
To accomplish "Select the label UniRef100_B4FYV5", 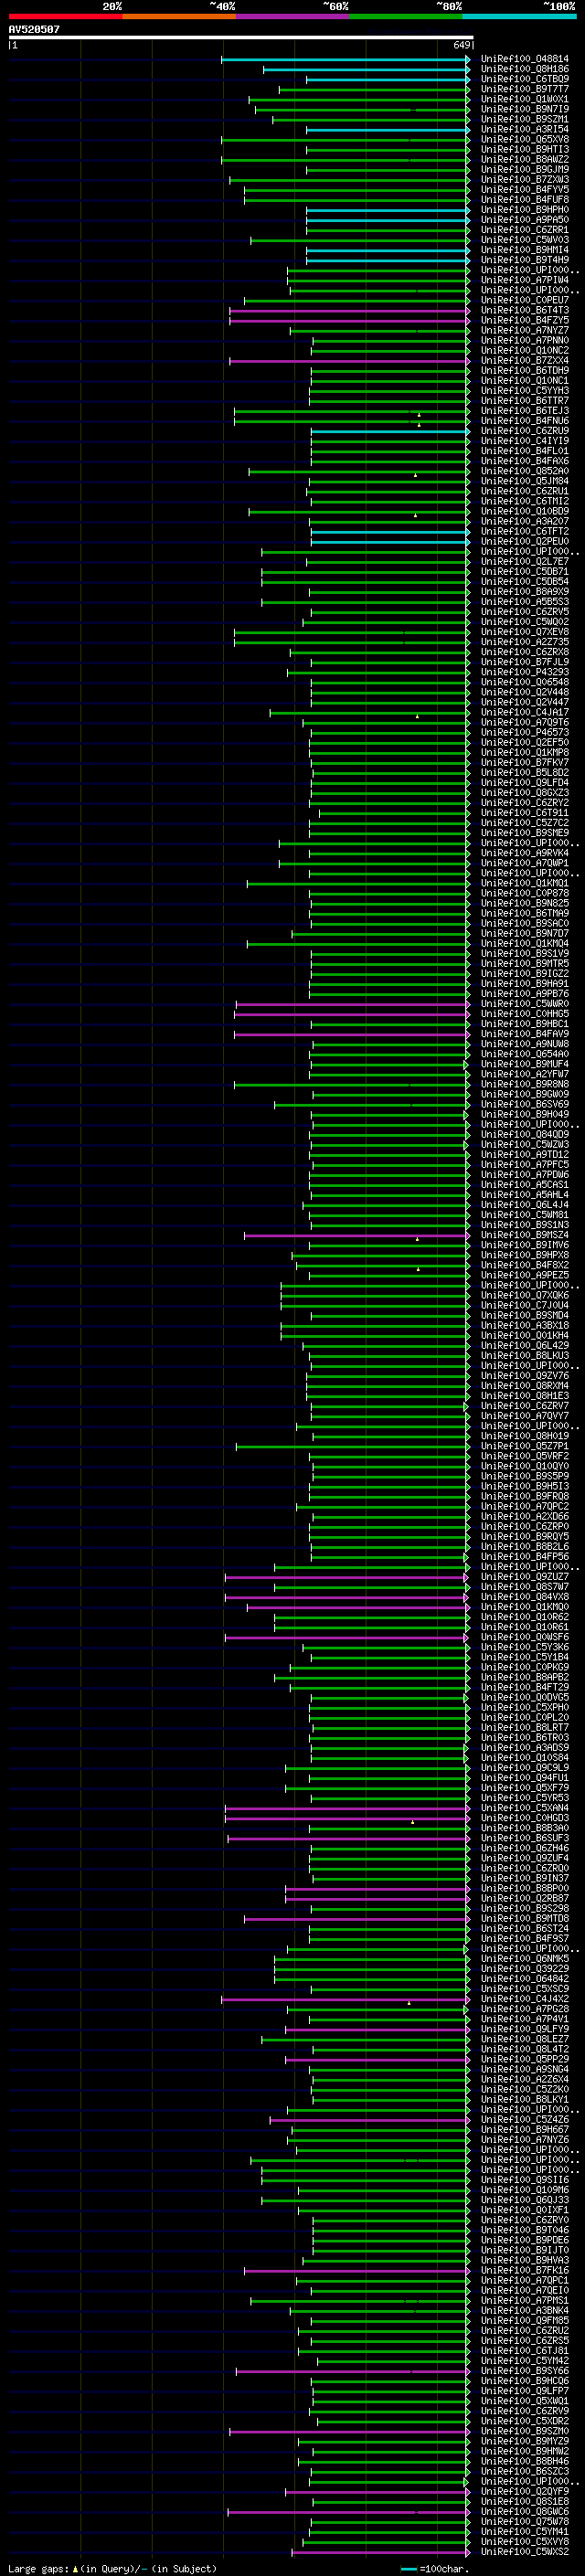I will [524, 190].
